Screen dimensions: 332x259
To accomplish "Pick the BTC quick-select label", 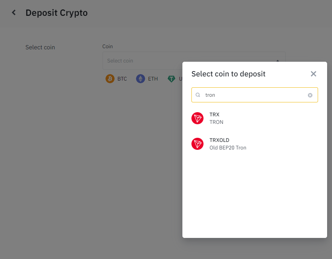I will pos(122,79).
